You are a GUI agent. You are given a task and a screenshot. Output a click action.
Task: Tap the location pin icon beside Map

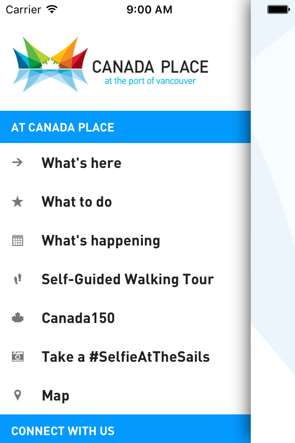[18, 395]
